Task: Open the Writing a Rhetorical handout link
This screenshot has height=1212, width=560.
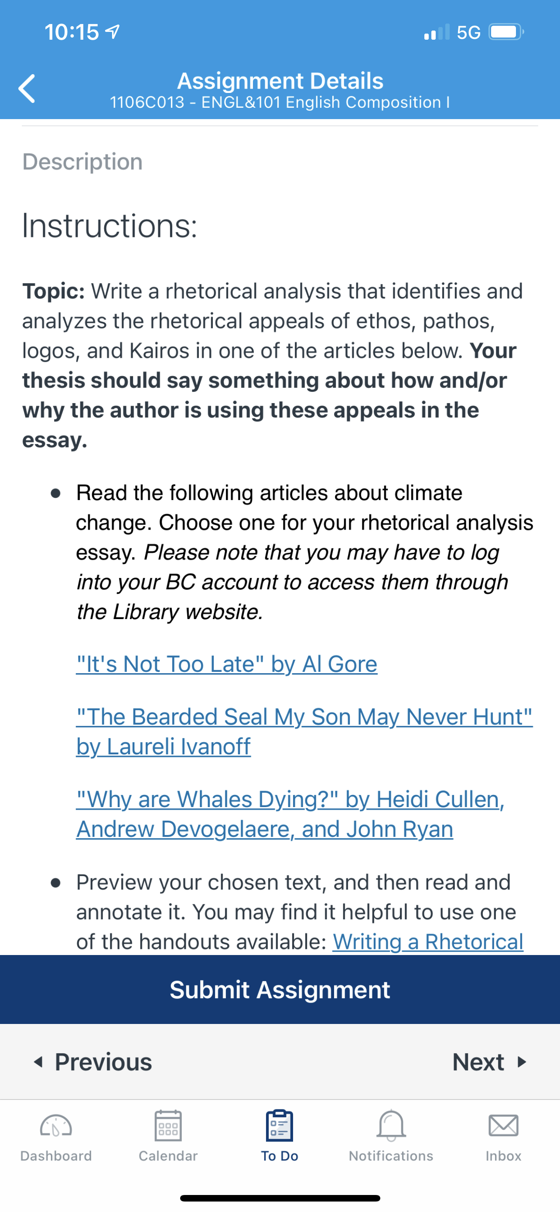Action: [428, 942]
